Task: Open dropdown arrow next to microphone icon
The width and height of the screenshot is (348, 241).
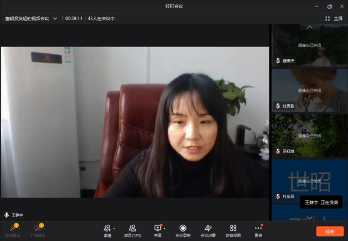Action: 19,228
